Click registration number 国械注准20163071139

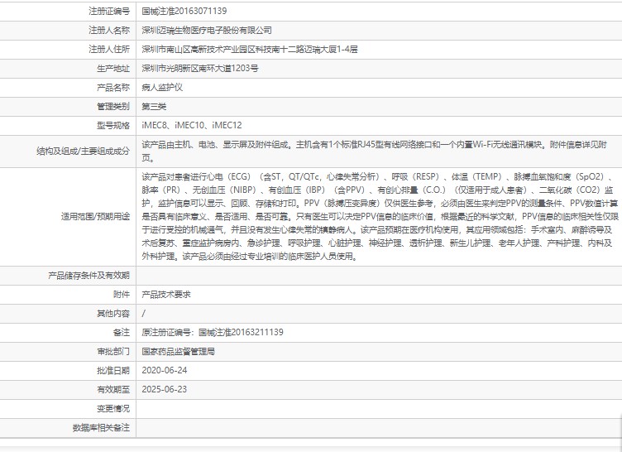184,11
